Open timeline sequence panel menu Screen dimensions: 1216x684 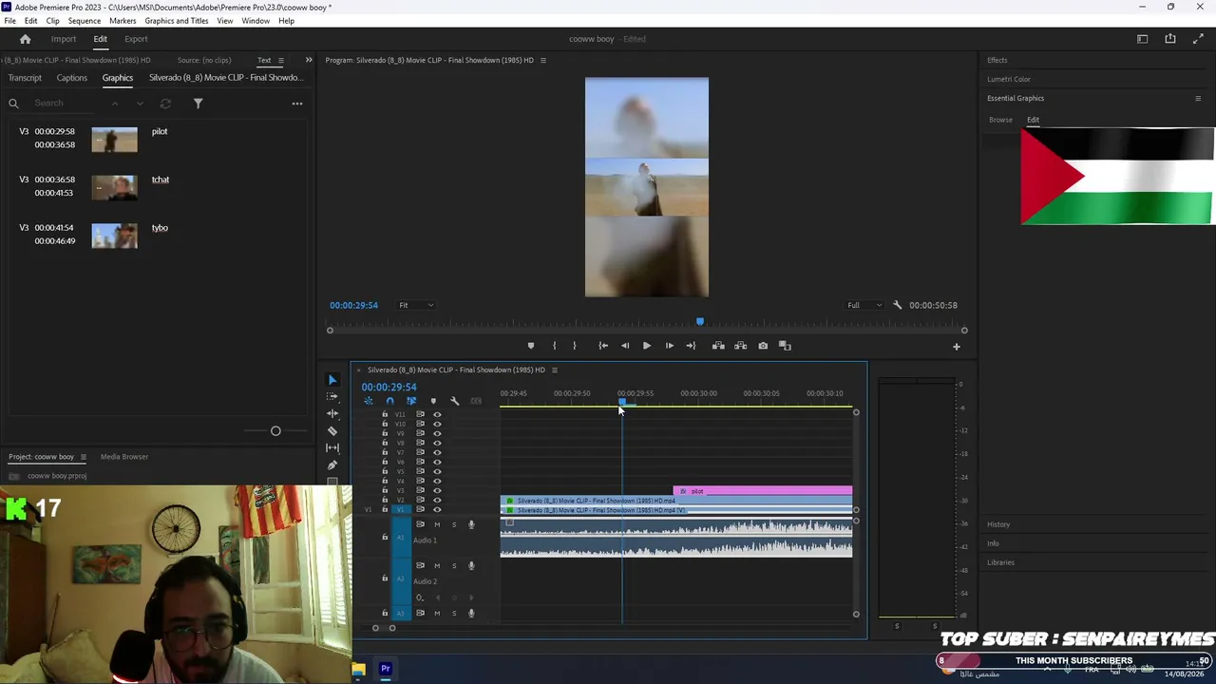pos(555,370)
